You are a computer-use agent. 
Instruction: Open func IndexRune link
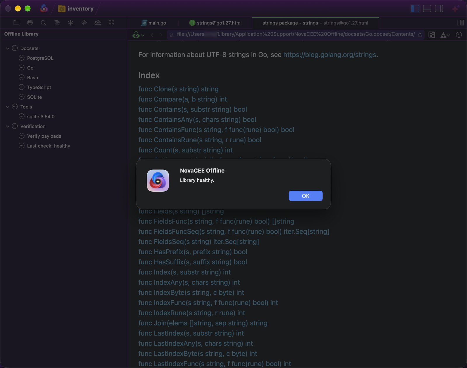coord(192,313)
